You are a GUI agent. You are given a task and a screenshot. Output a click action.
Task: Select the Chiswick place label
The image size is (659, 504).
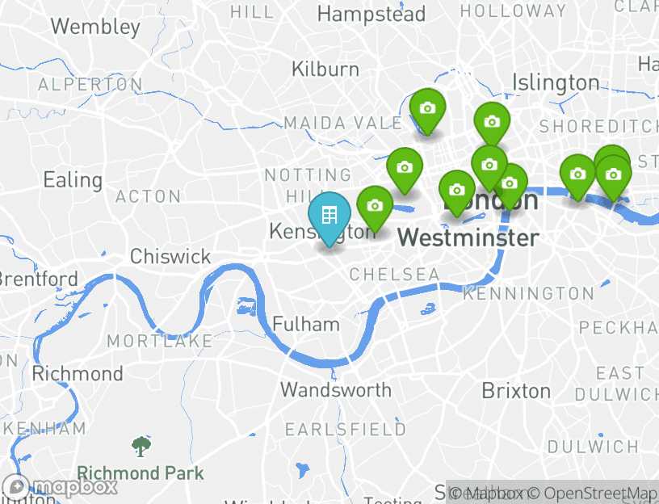pos(170,256)
